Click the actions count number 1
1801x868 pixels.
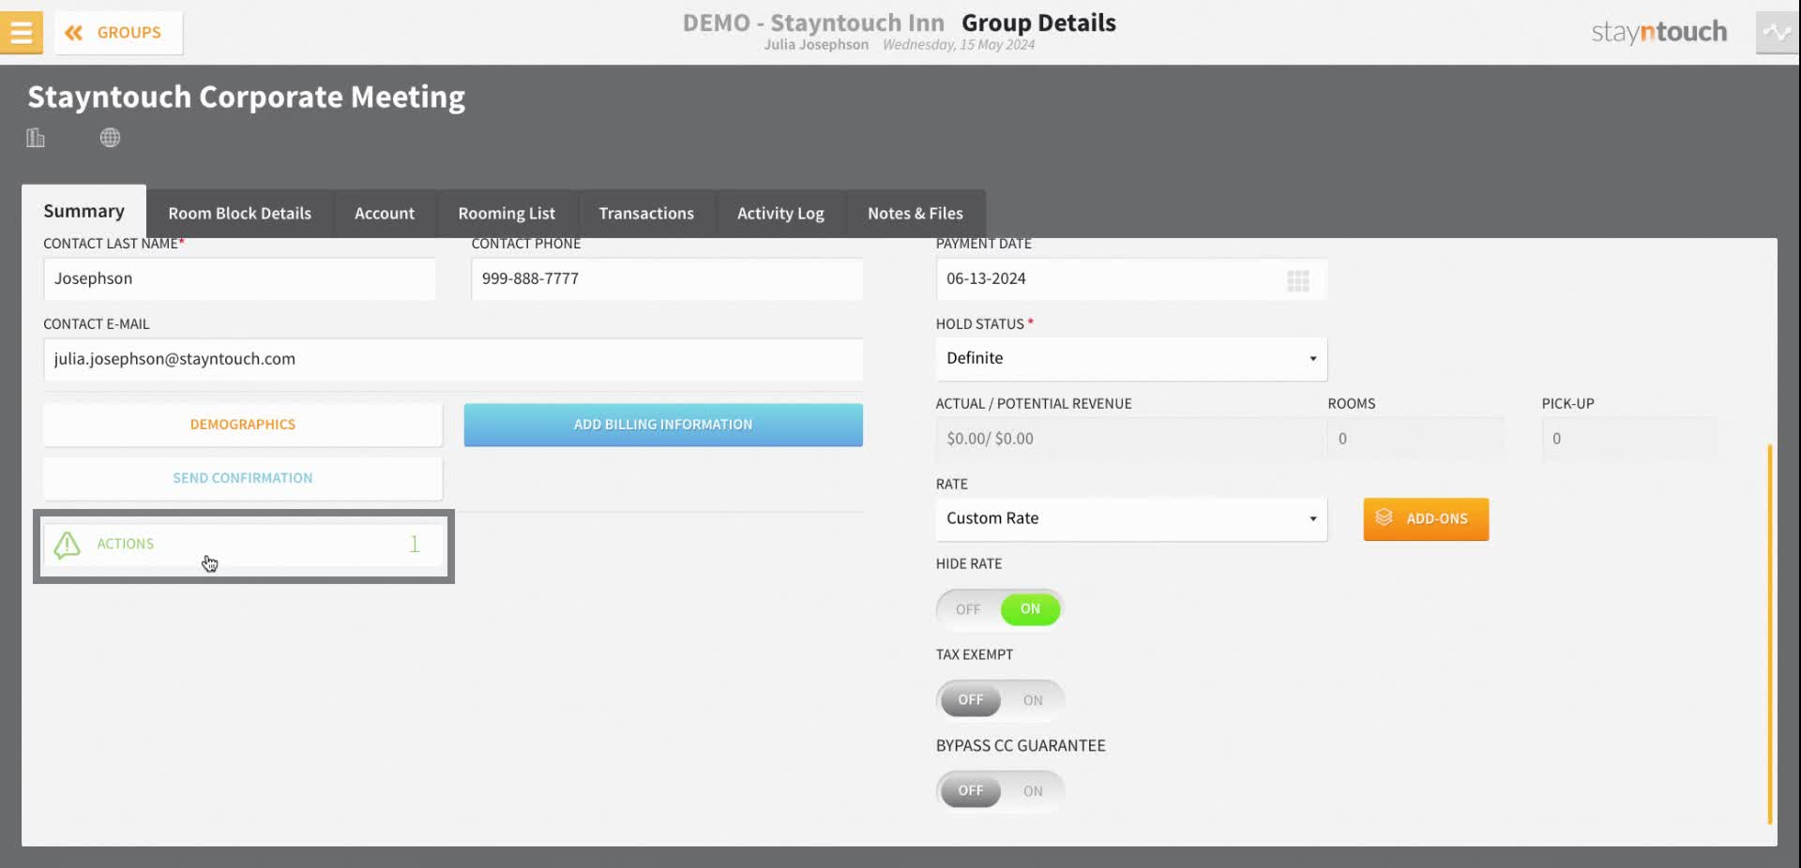coord(415,545)
